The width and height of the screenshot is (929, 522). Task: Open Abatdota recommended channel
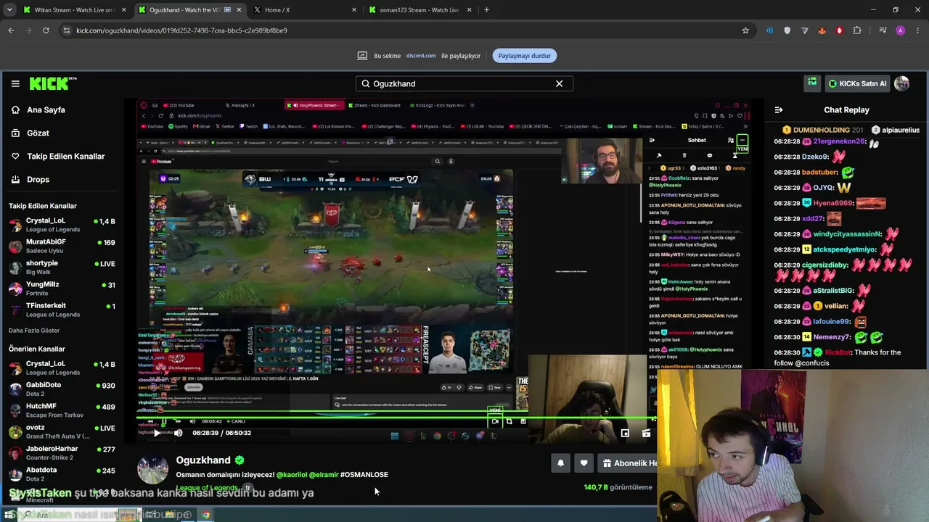coord(62,474)
